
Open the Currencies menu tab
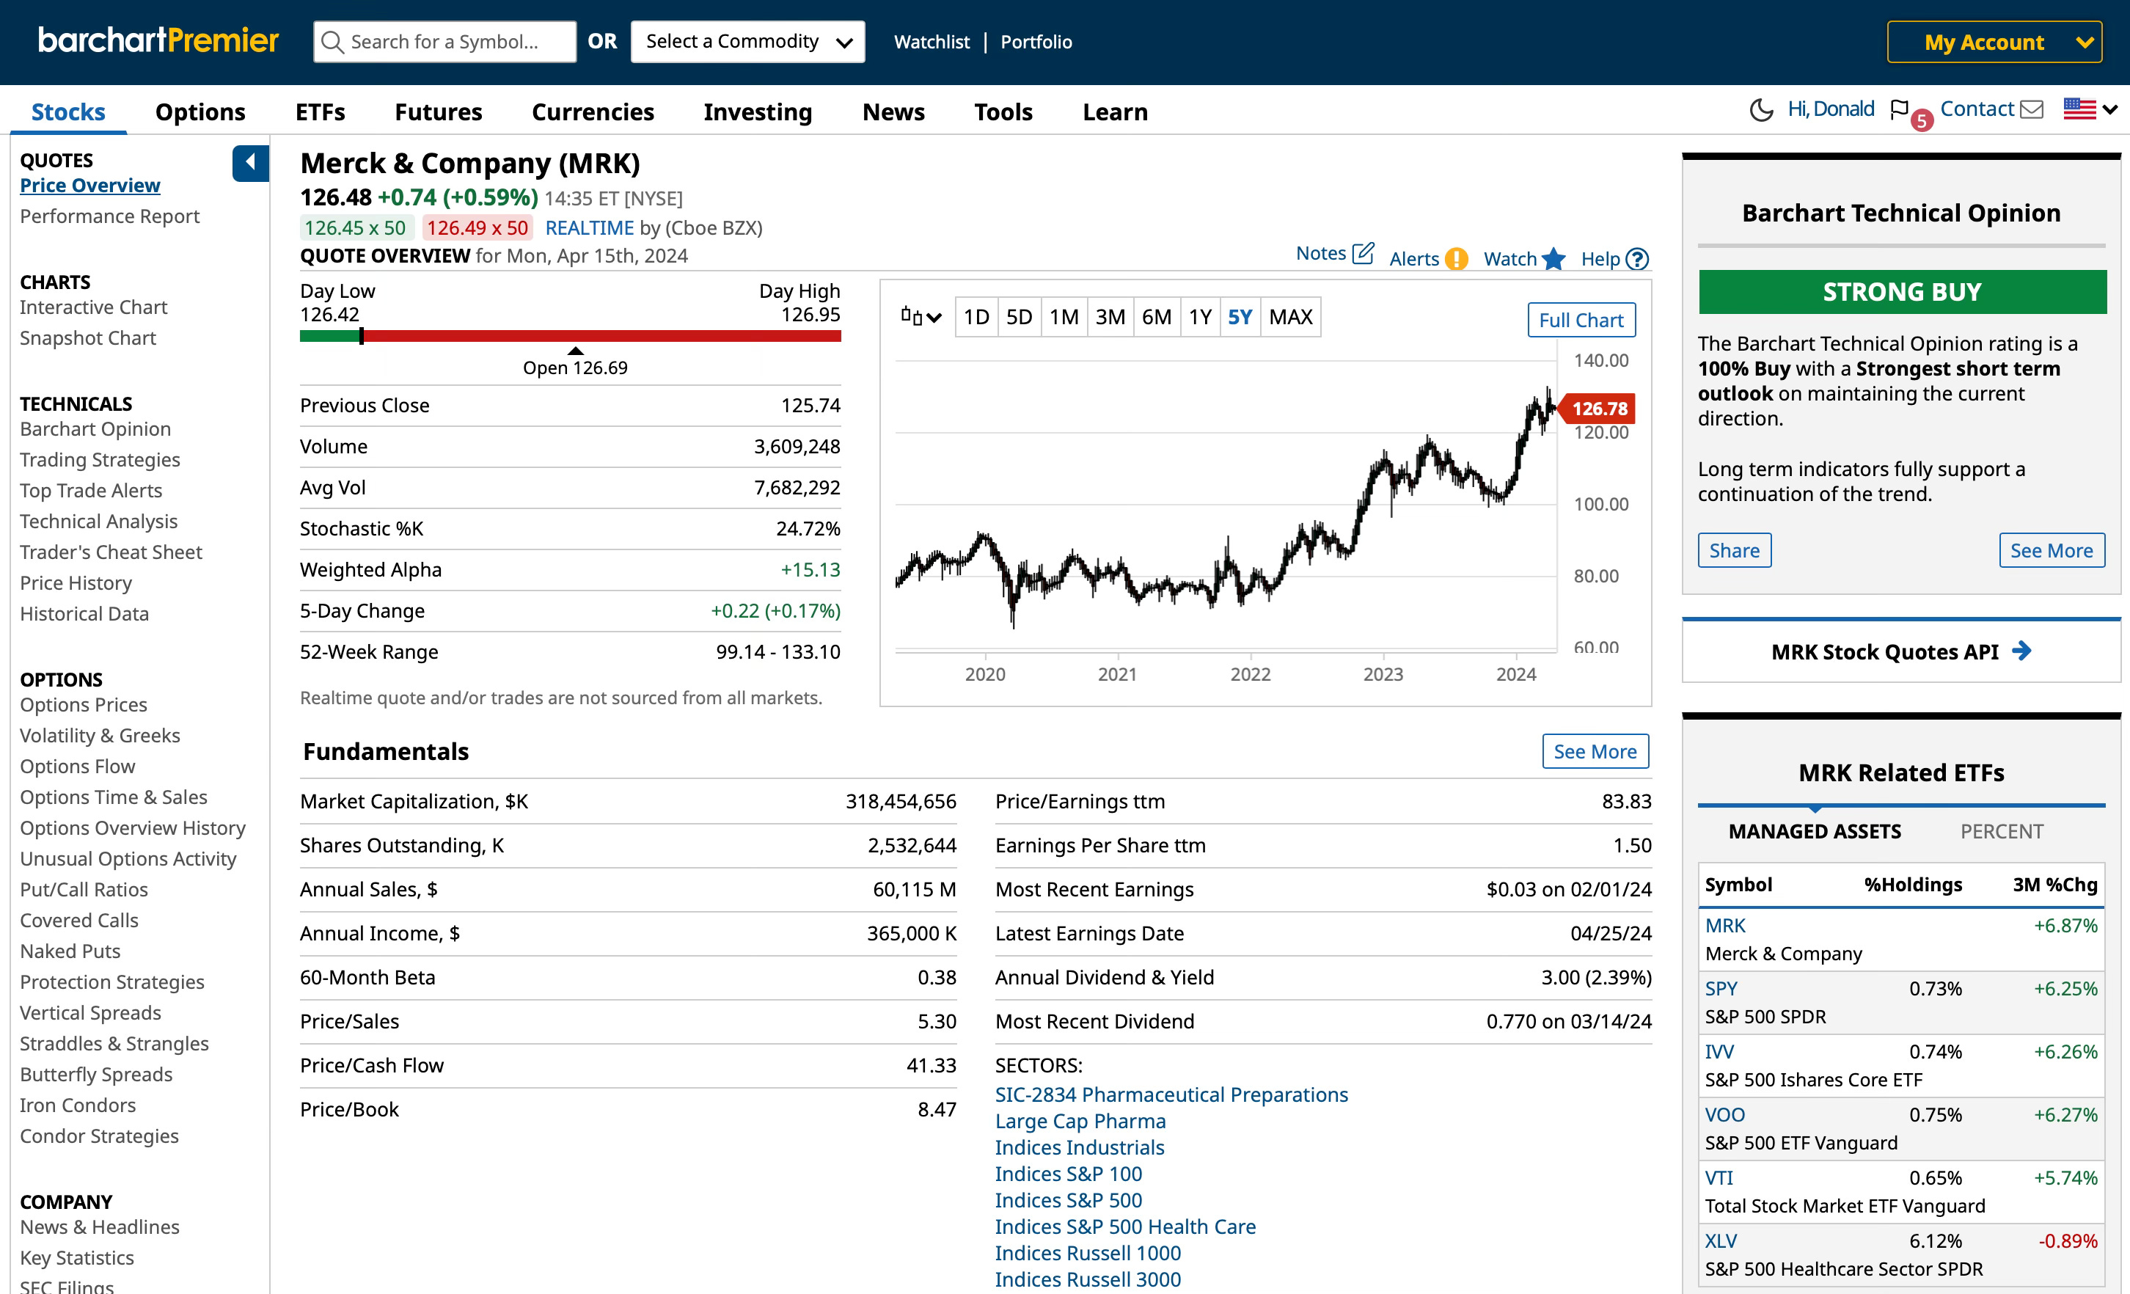(593, 112)
